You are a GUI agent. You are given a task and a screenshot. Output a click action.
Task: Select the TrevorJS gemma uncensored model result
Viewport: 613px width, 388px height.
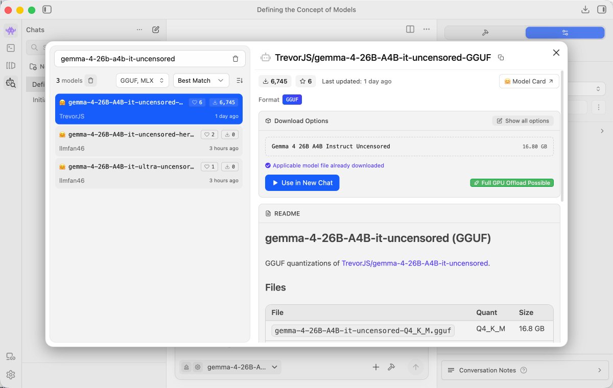[x=149, y=109]
